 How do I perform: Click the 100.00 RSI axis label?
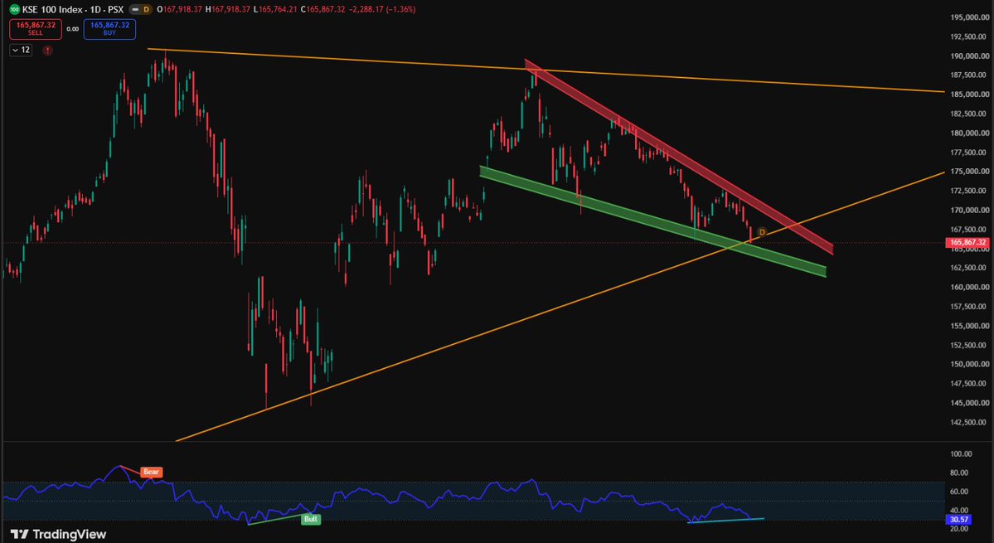961,453
